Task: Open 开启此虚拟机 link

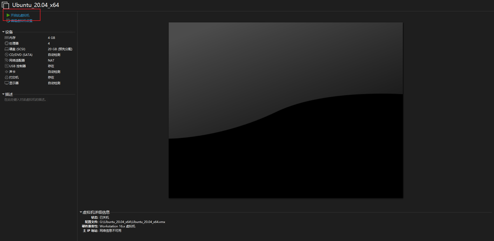Action: tap(20, 15)
